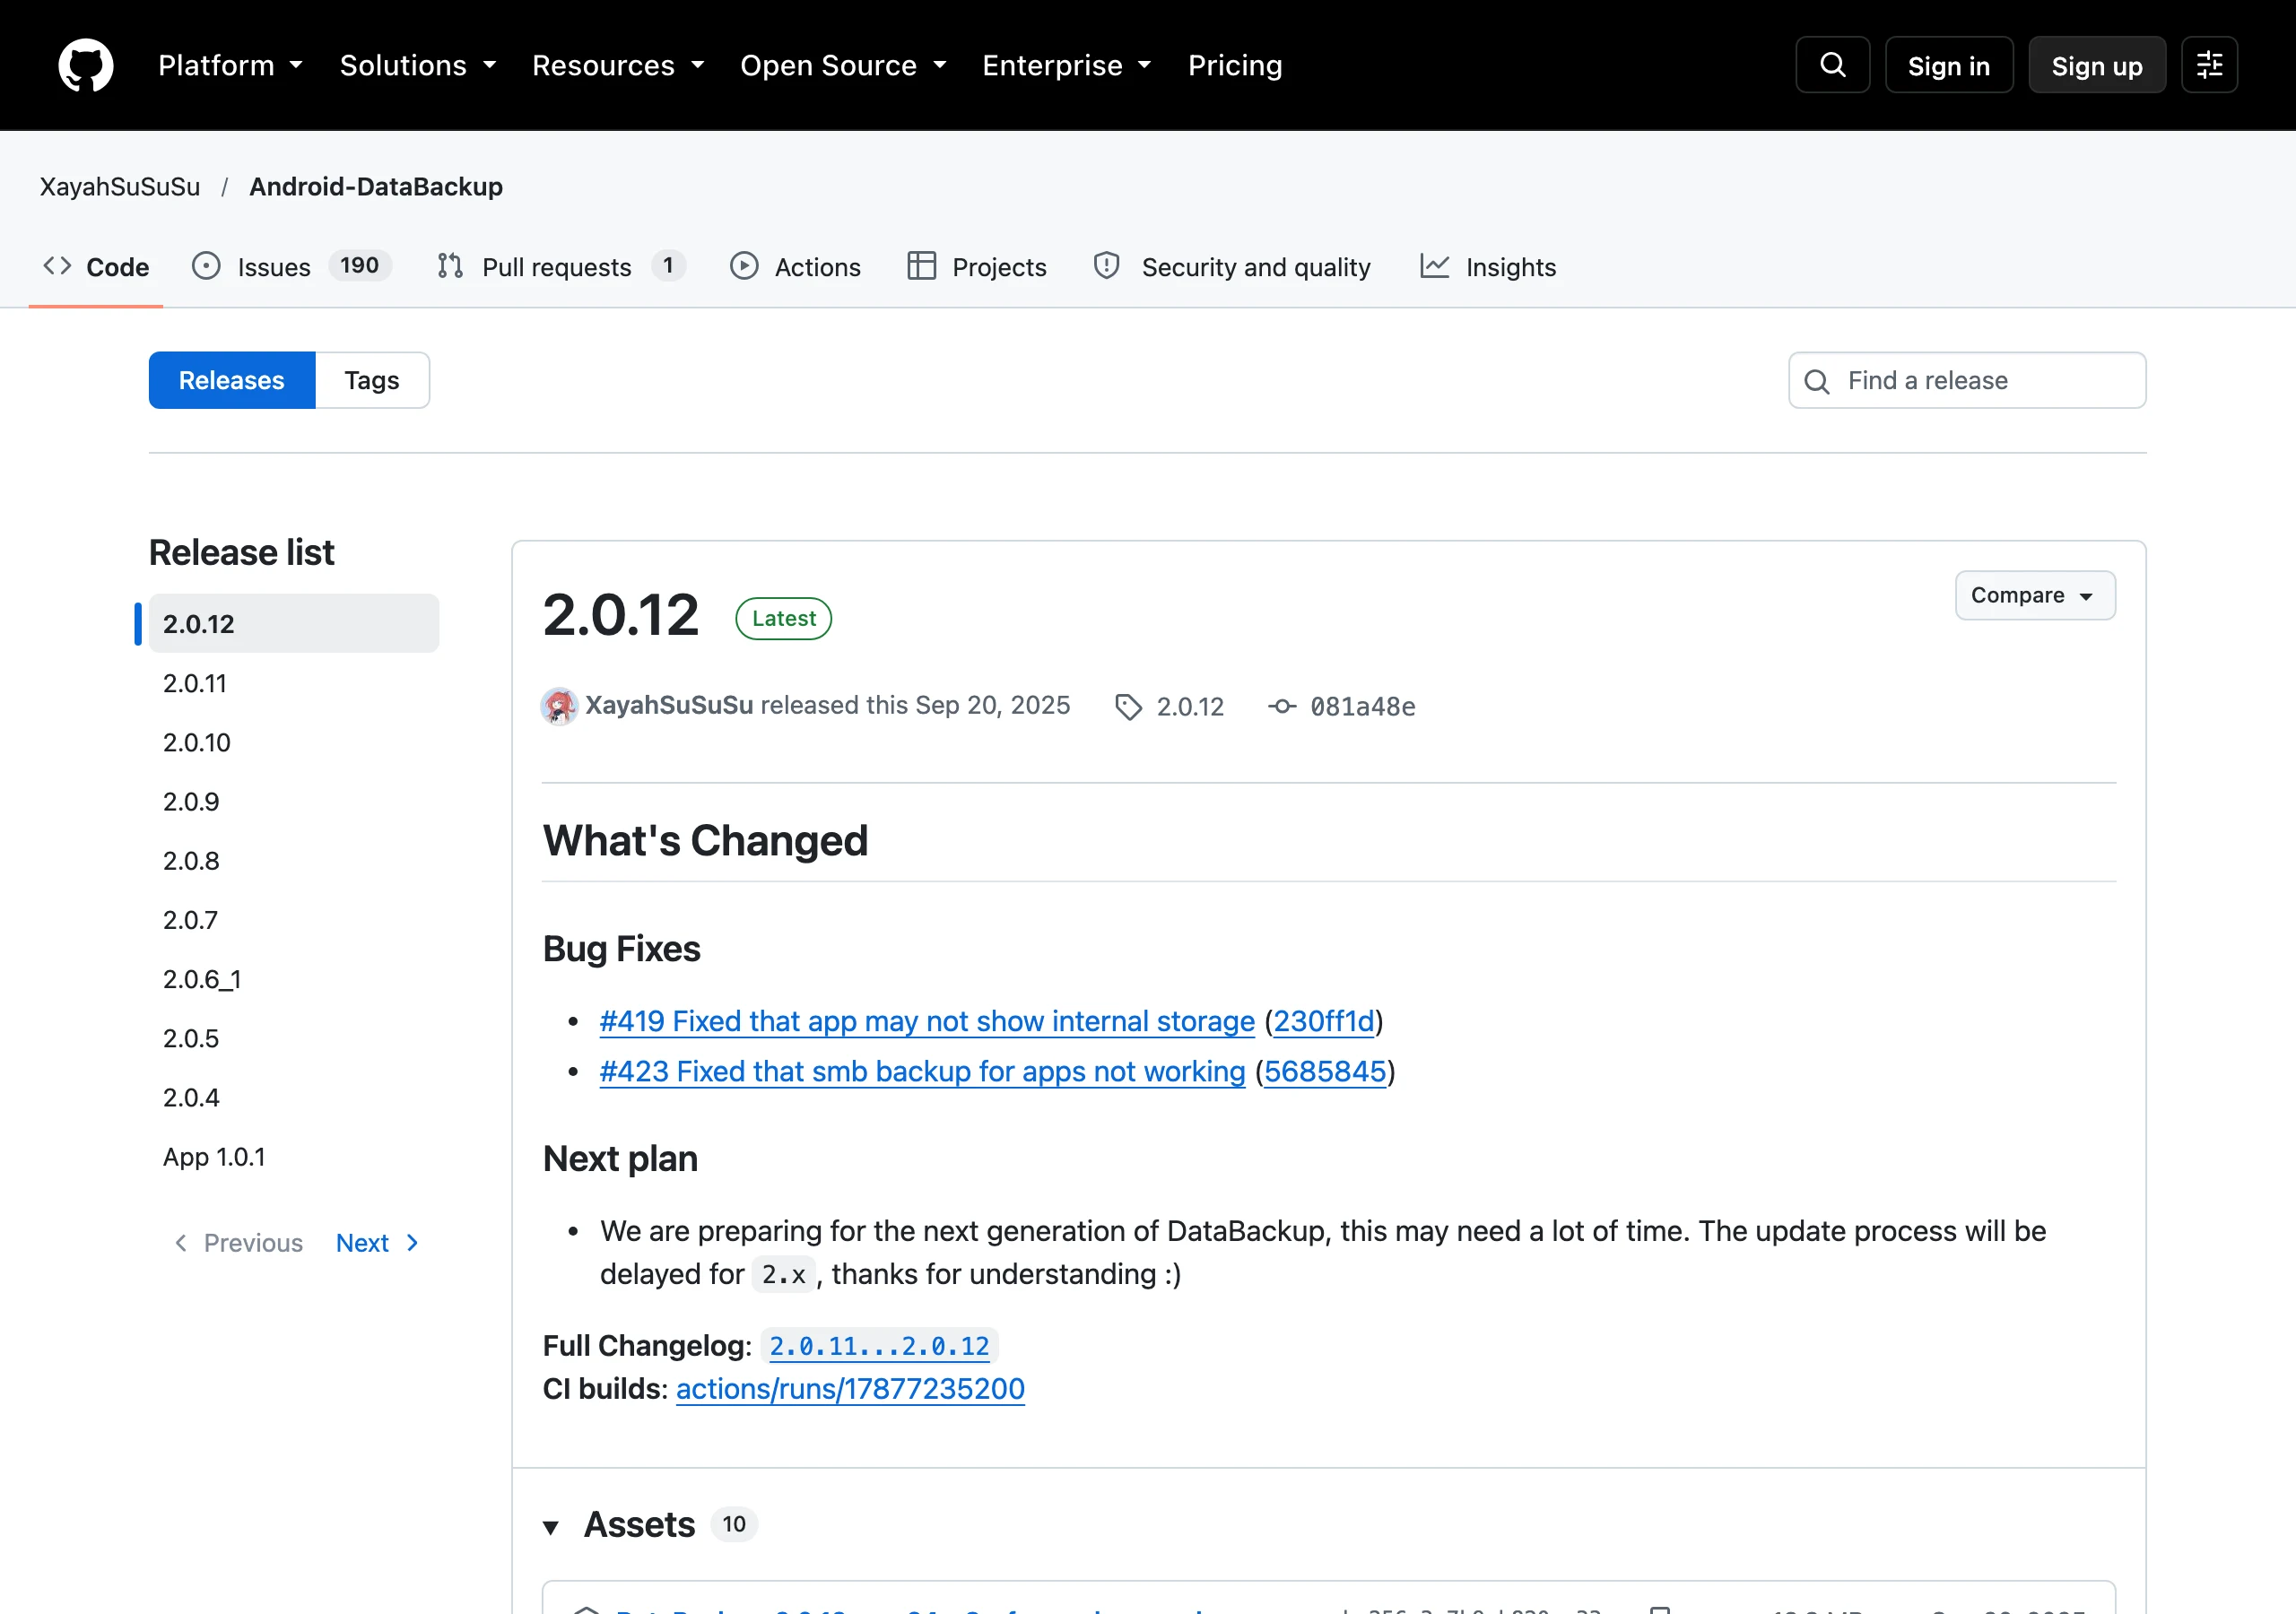Click the Sign in button
2296x1614 pixels.
click(x=1949, y=65)
